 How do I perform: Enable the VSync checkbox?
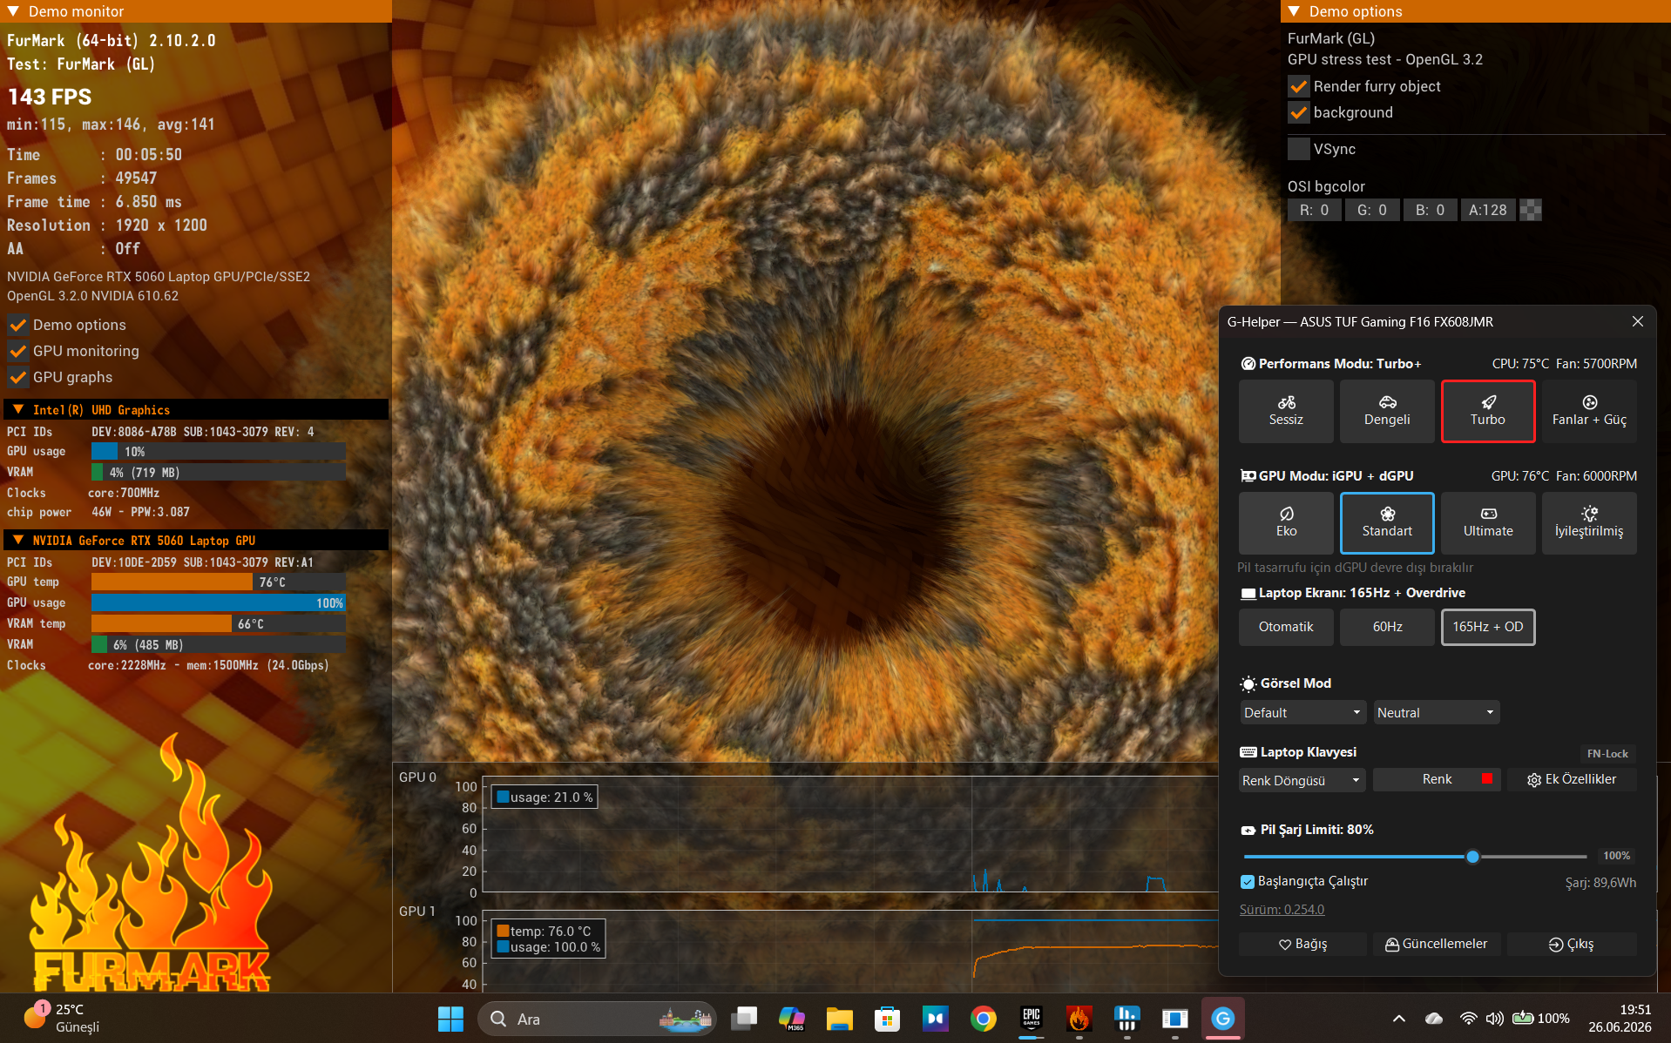(1298, 149)
